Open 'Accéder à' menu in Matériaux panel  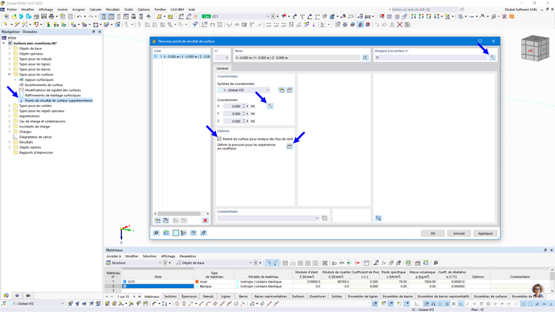point(114,256)
